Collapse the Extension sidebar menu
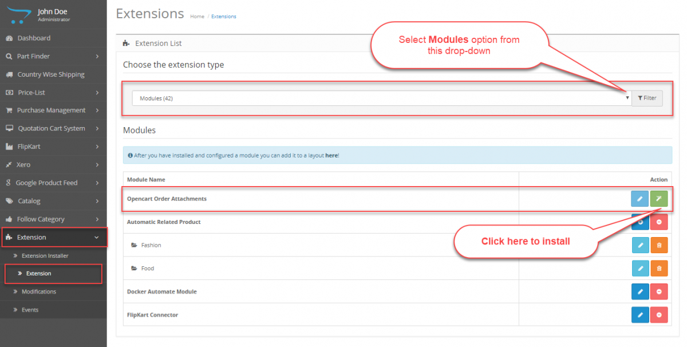The width and height of the screenshot is (687, 347). [33, 236]
